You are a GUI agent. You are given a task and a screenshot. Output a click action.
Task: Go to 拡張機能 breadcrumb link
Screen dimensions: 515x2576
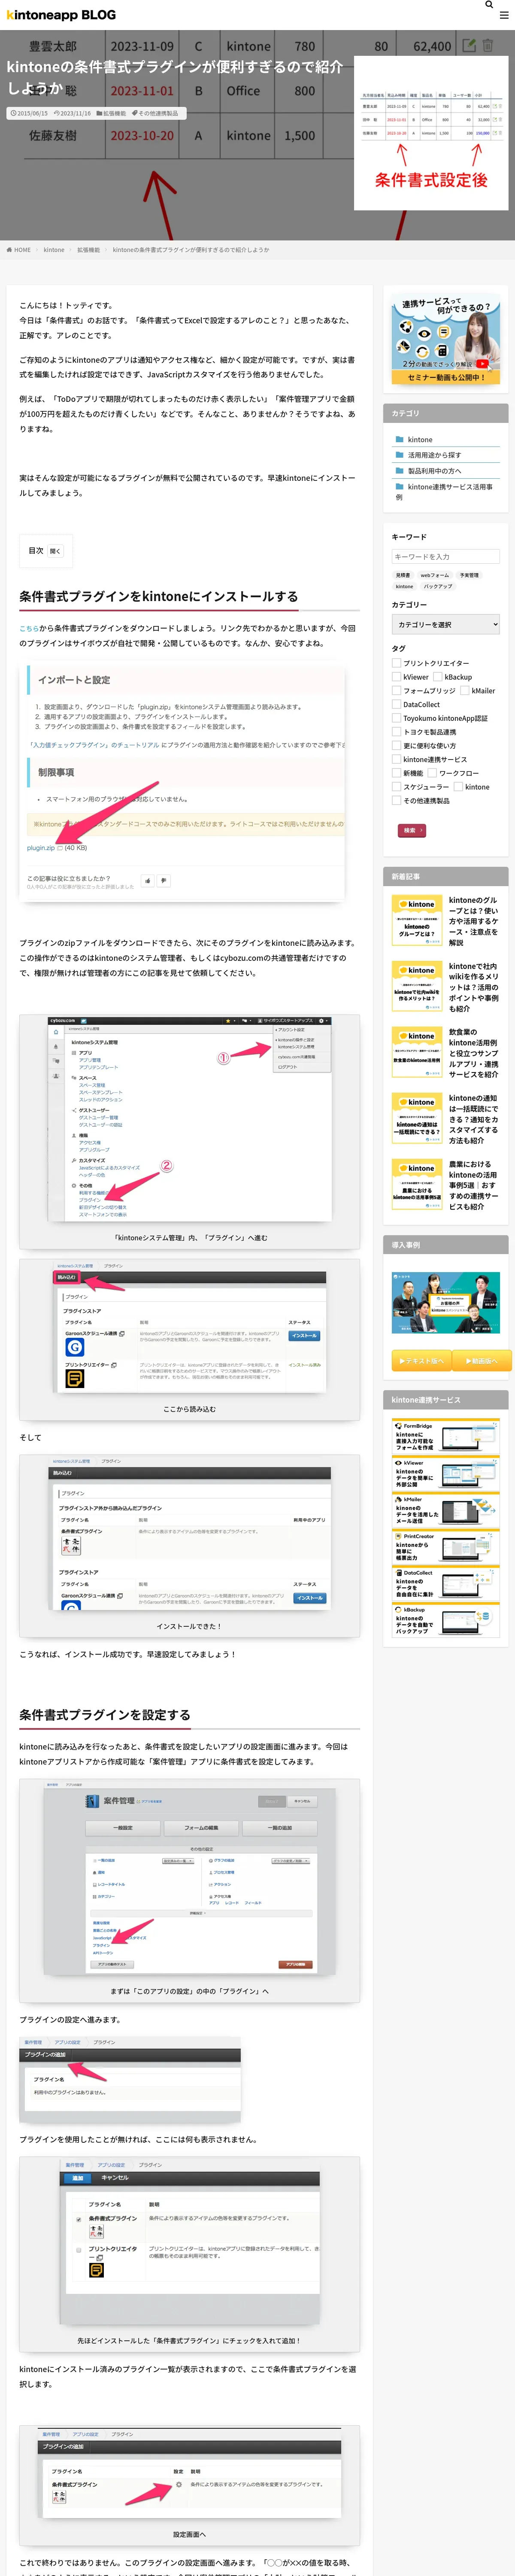(x=89, y=250)
